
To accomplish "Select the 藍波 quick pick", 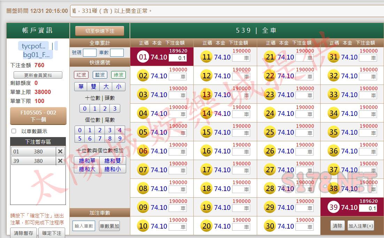I will click(100, 75).
